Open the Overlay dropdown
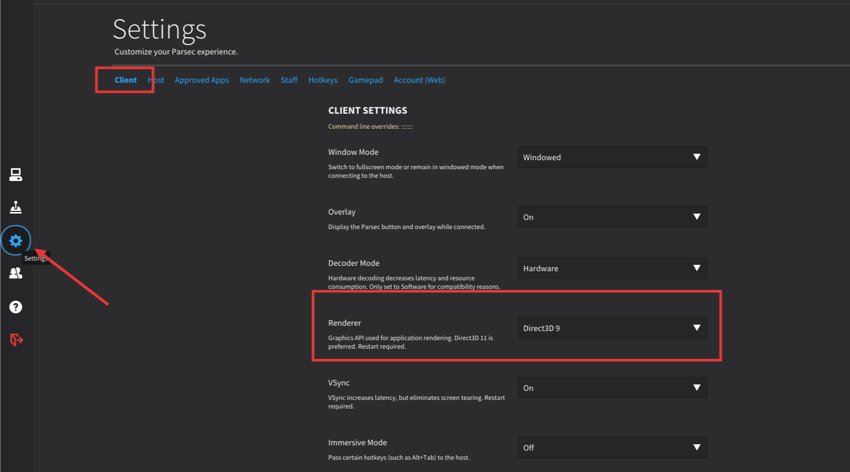 612,217
